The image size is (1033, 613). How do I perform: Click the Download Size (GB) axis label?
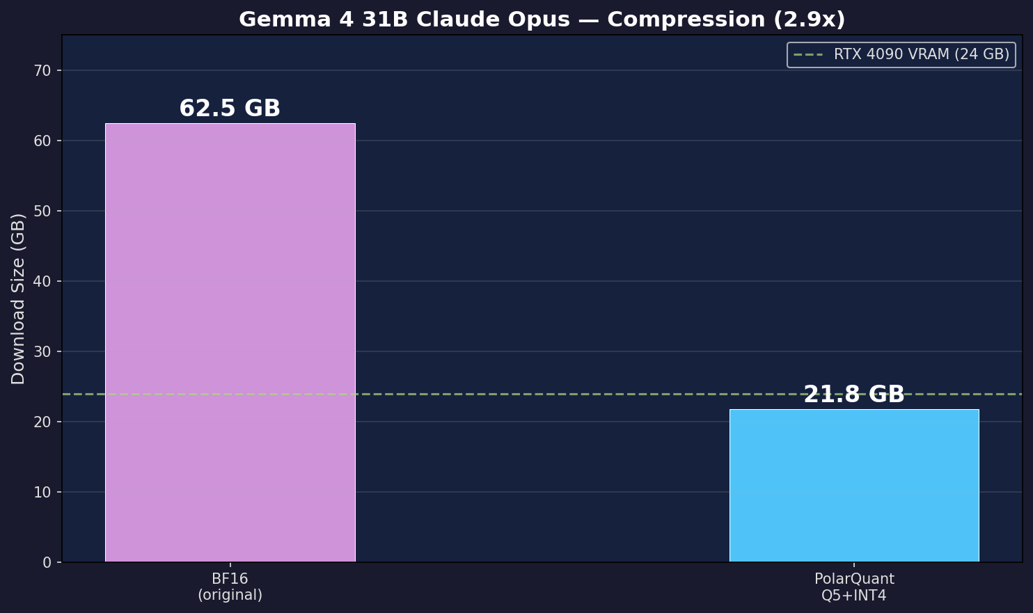tap(18, 298)
